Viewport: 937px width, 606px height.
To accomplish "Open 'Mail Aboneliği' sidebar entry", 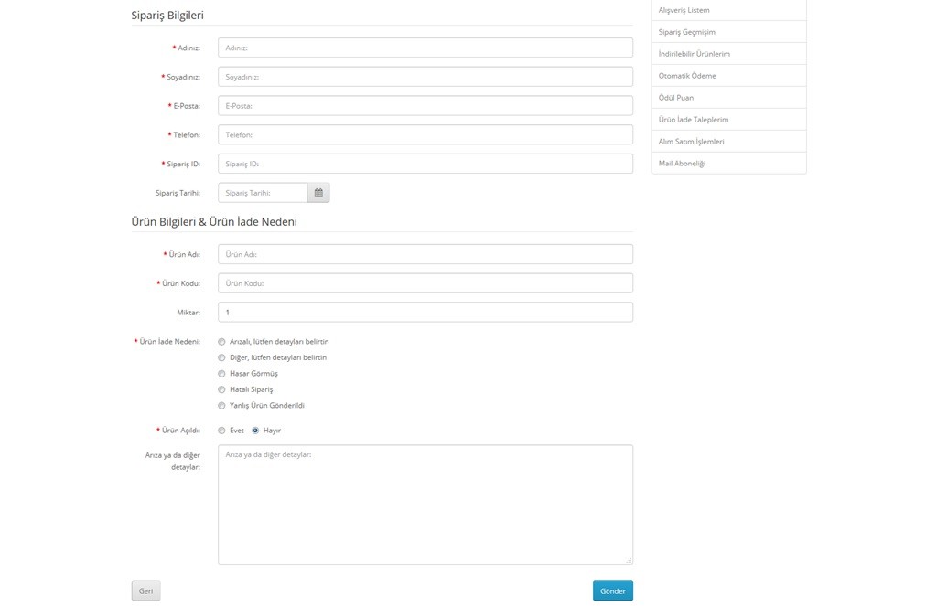I will point(682,164).
